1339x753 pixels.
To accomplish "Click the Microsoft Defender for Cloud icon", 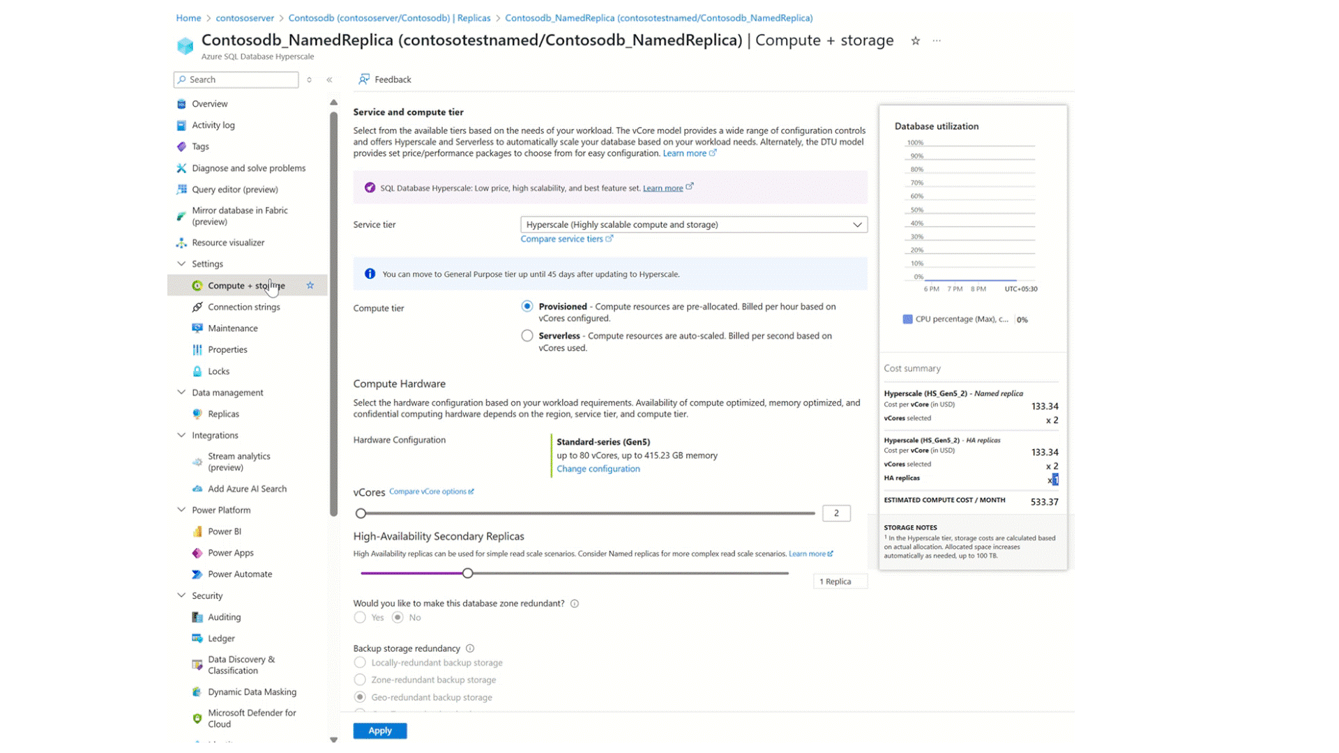I will 197,717.
